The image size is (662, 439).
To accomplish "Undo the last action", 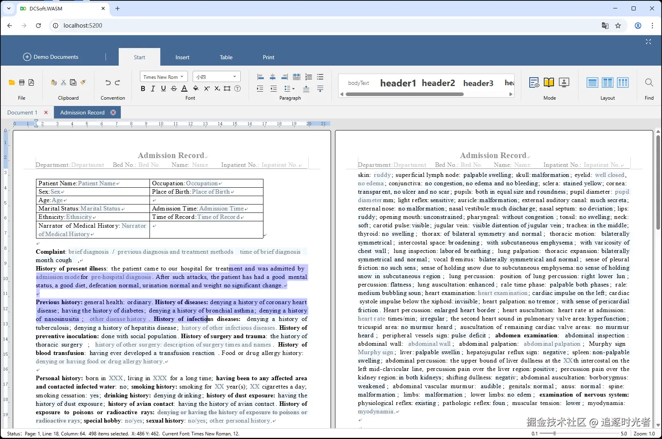I will (x=108, y=82).
